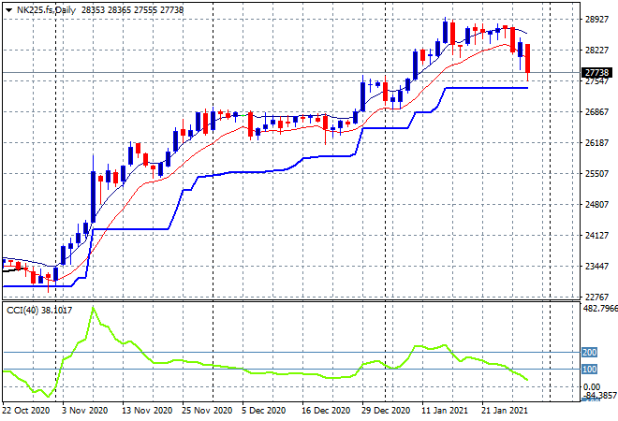Click the 23447 price axis label
The height and width of the screenshot is (421, 618).
point(596,267)
